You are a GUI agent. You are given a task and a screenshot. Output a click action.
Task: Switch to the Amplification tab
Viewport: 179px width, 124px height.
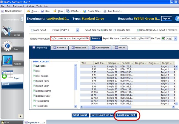point(79,48)
